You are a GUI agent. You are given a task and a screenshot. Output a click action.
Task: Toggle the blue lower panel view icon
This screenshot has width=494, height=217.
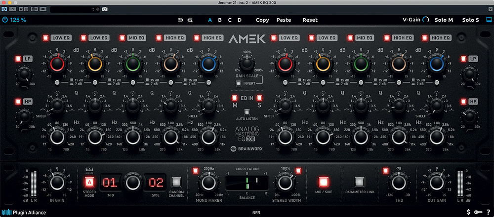click(489, 20)
